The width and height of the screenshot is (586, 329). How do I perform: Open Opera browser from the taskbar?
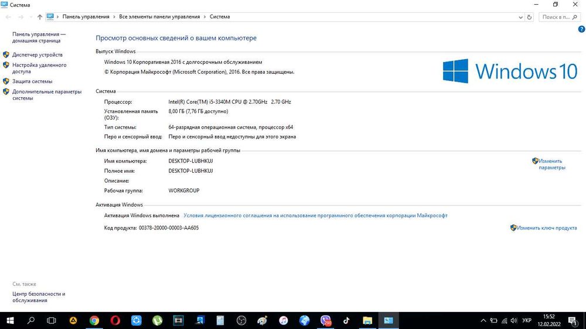pos(115,320)
